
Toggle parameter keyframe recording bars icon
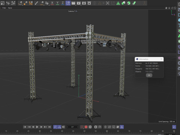pyautogui.click(x=118, y=127)
